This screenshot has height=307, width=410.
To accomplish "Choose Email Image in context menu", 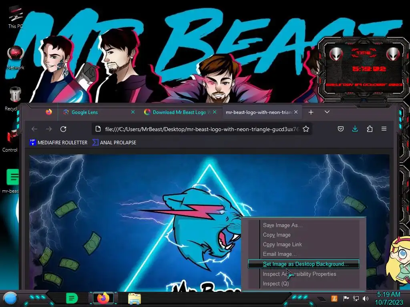I will tap(303, 254).
